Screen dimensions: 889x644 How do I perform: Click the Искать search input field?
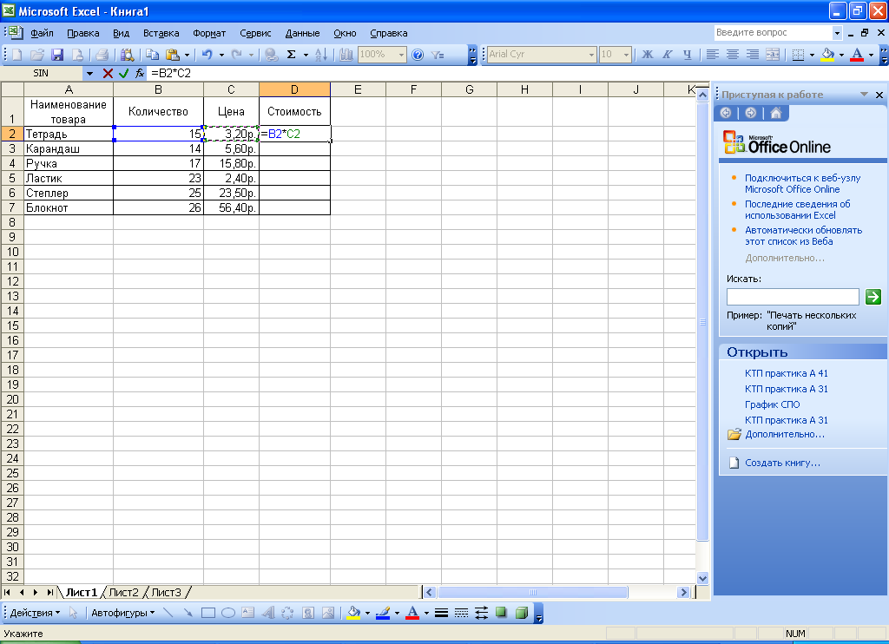coord(793,297)
